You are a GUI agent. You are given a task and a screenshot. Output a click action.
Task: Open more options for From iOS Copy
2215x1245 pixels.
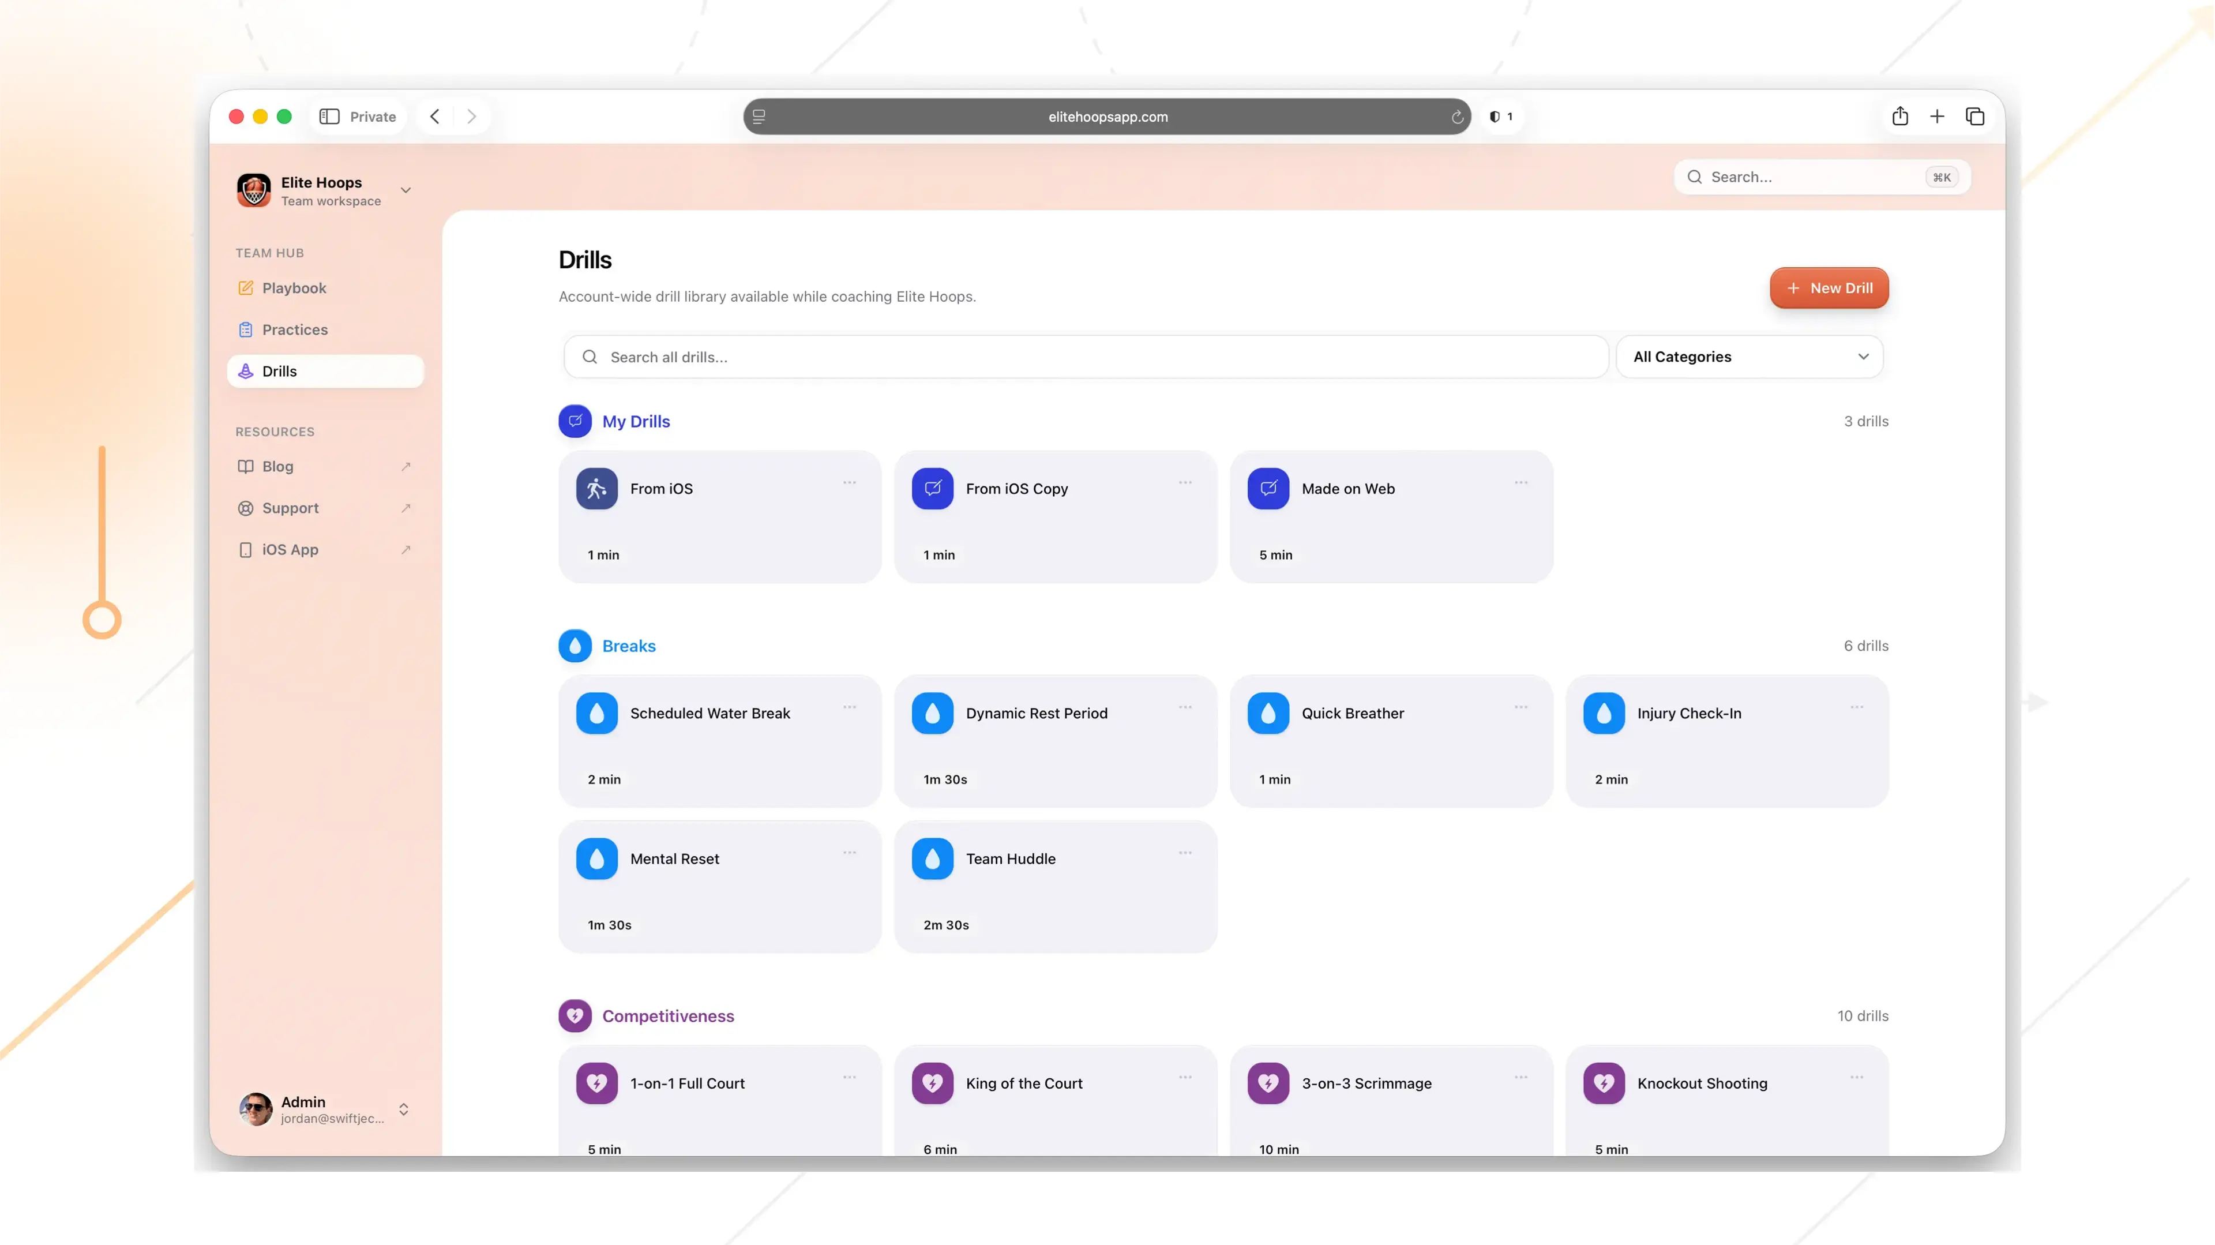click(1186, 482)
